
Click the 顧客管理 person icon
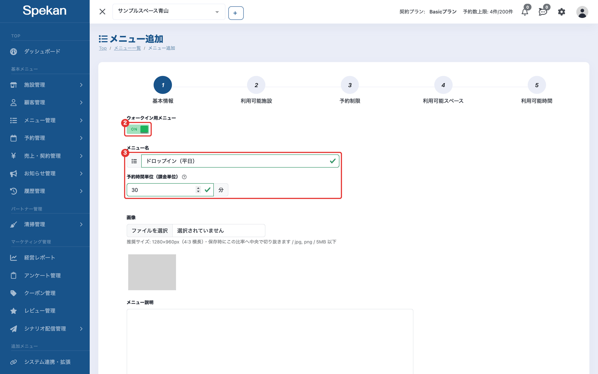click(x=13, y=102)
